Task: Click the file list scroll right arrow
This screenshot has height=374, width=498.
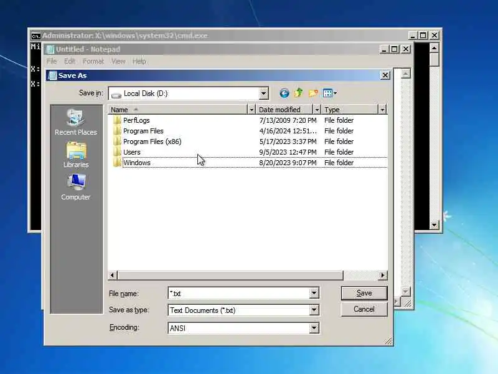Action: click(x=383, y=275)
